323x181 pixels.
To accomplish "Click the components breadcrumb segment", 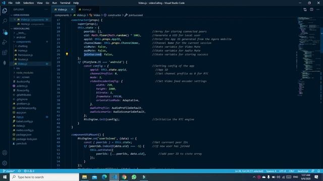I will [62, 15].
